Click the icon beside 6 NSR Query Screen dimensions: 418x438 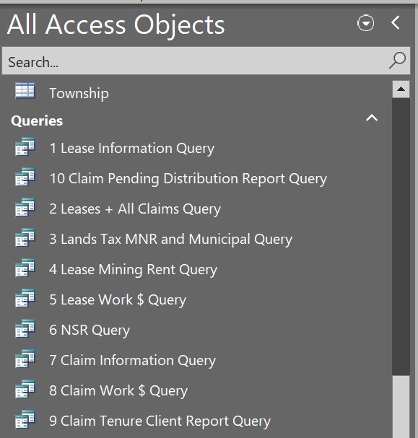point(25,328)
